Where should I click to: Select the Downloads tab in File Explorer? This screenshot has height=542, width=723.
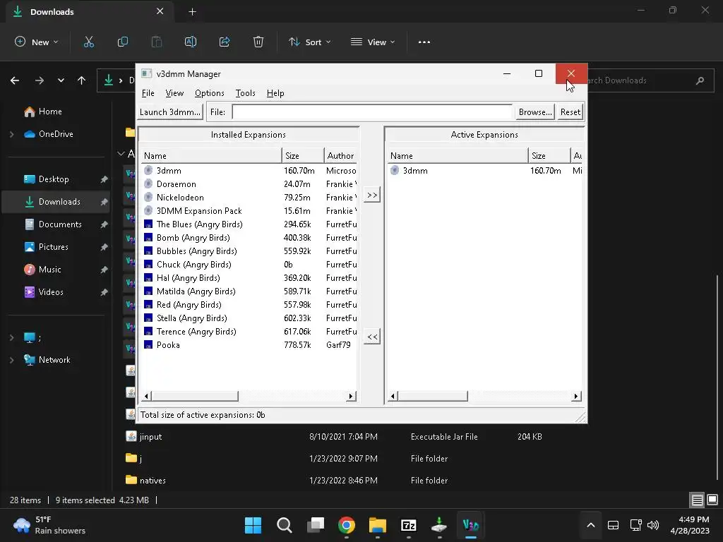tap(89, 12)
